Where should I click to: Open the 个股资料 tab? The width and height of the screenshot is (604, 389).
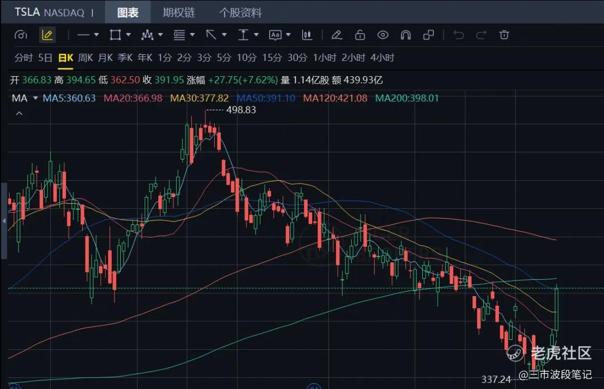(240, 13)
